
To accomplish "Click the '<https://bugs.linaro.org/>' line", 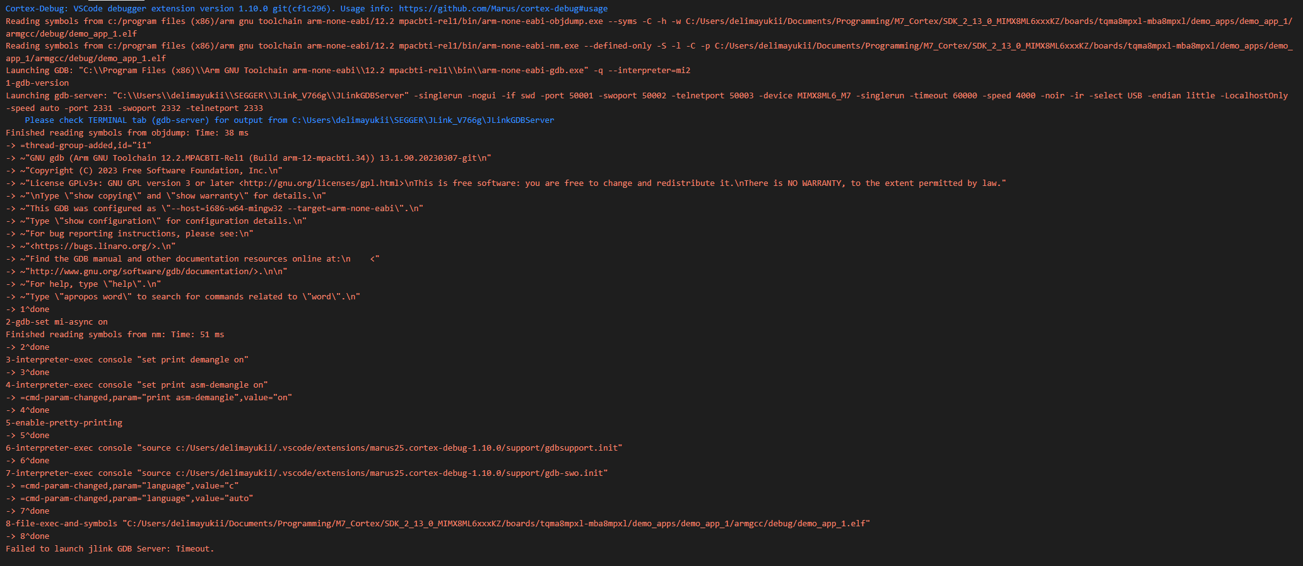I will pos(91,246).
